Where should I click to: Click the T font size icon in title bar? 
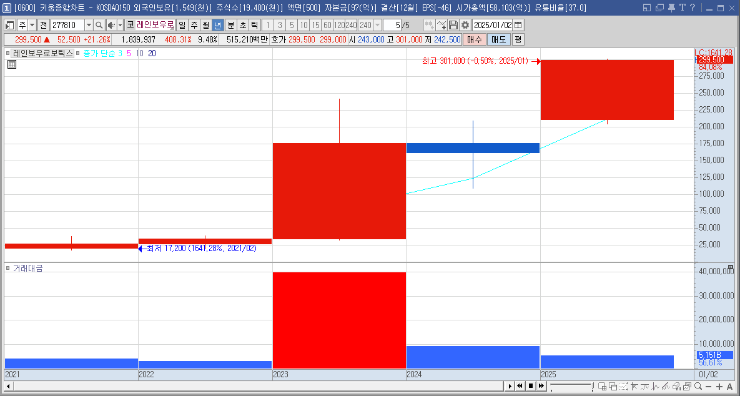(682, 7)
